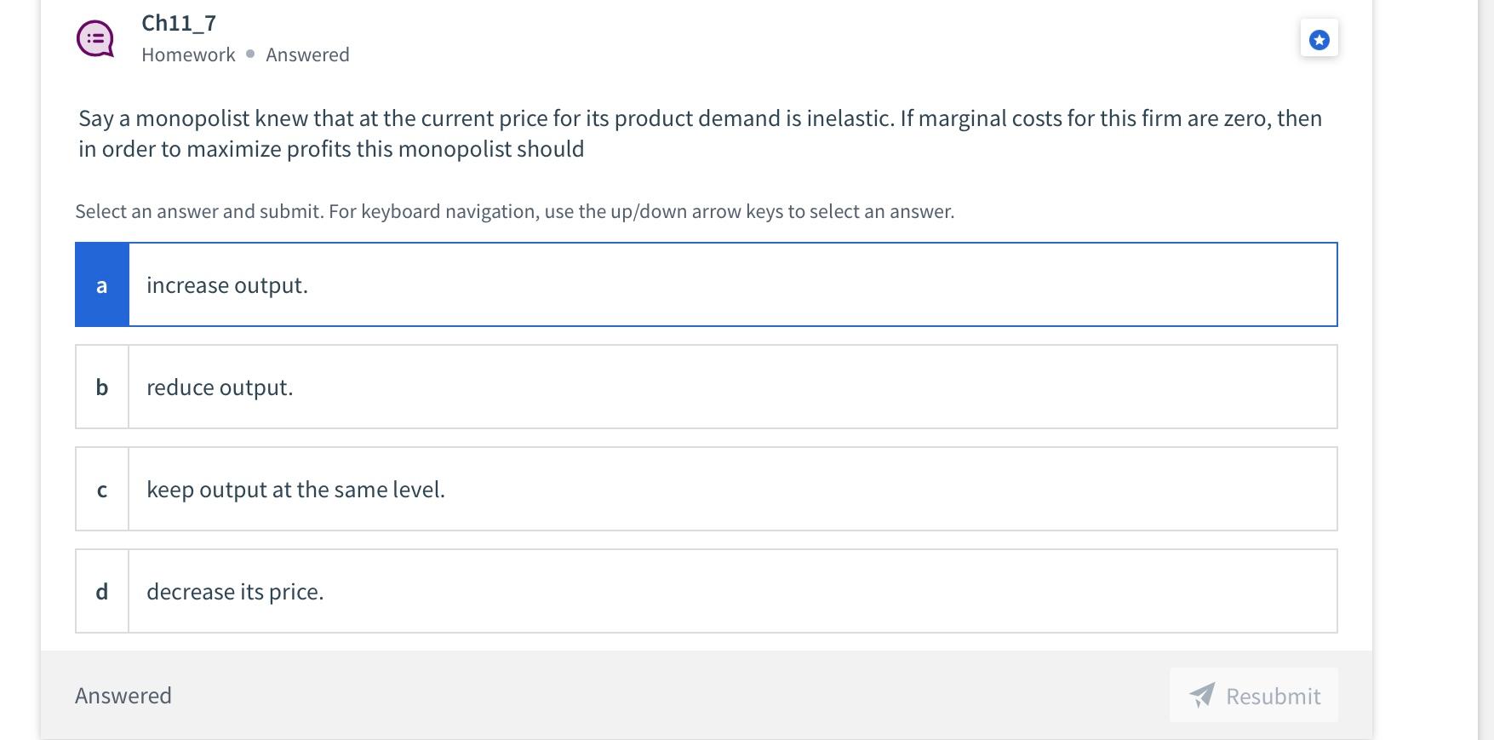Click the keyboard navigation instruction text
Viewport: 1494px width, 740px height.
[x=514, y=211]
